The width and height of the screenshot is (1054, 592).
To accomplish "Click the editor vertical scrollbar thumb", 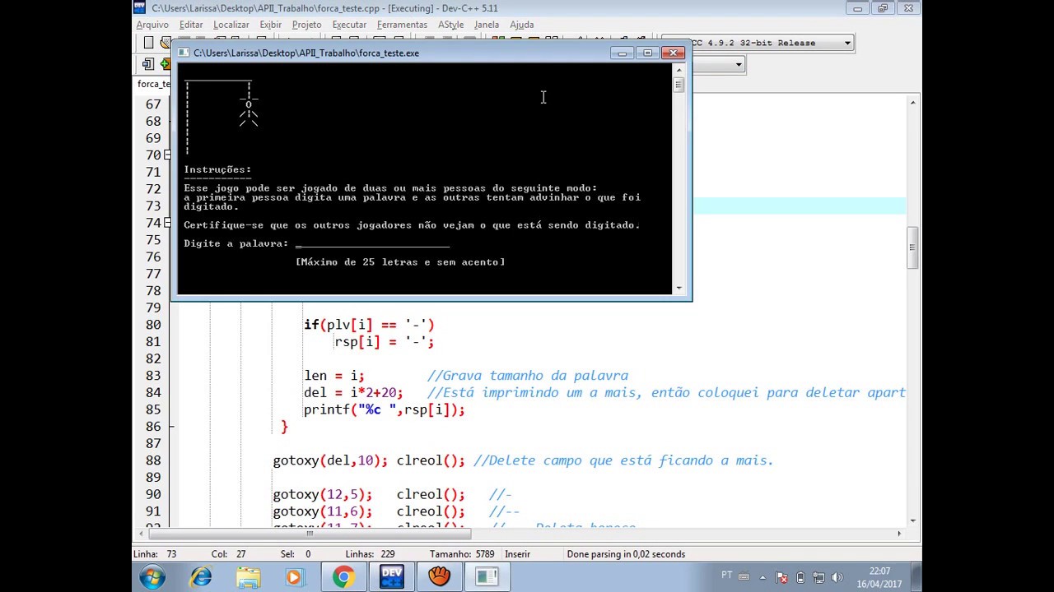I will point(912,249).
